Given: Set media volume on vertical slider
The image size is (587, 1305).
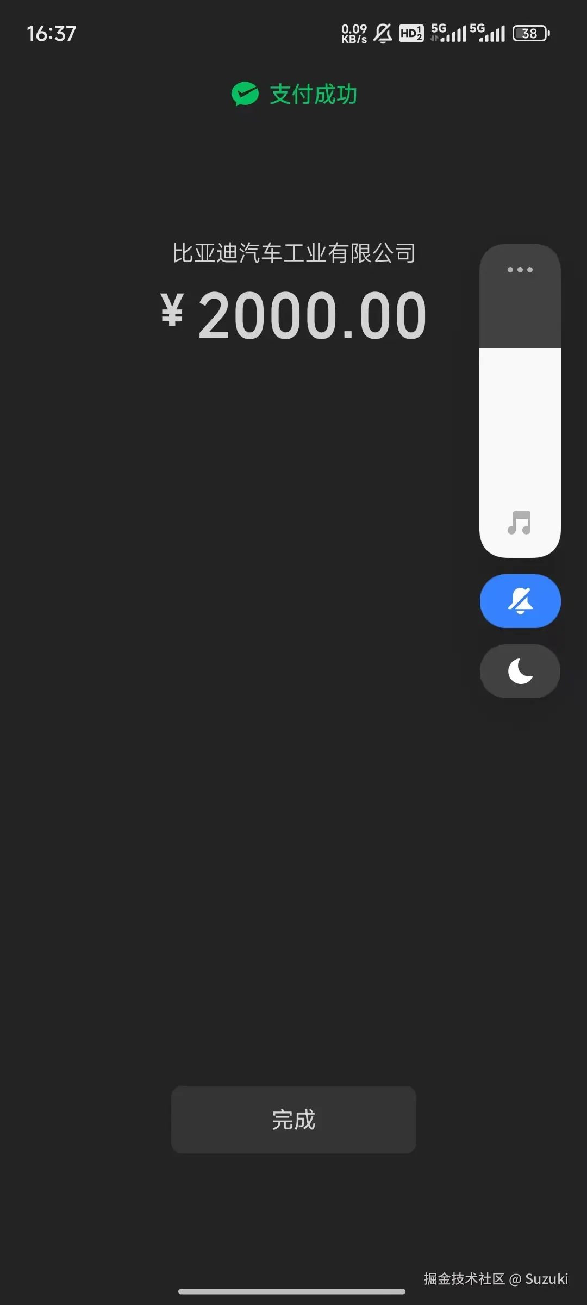Looking at the screenshot, I should tap(520, 401).
